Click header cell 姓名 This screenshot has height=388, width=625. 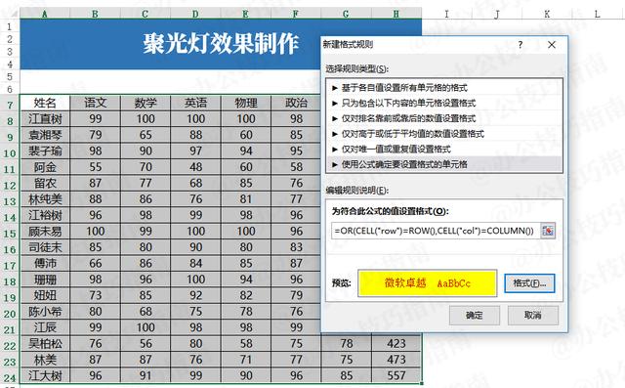(45, 103)
